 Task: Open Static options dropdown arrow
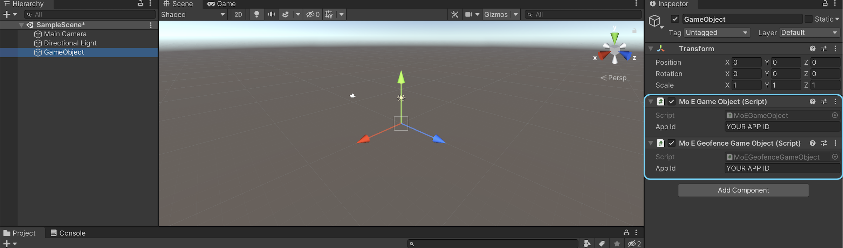837,19
